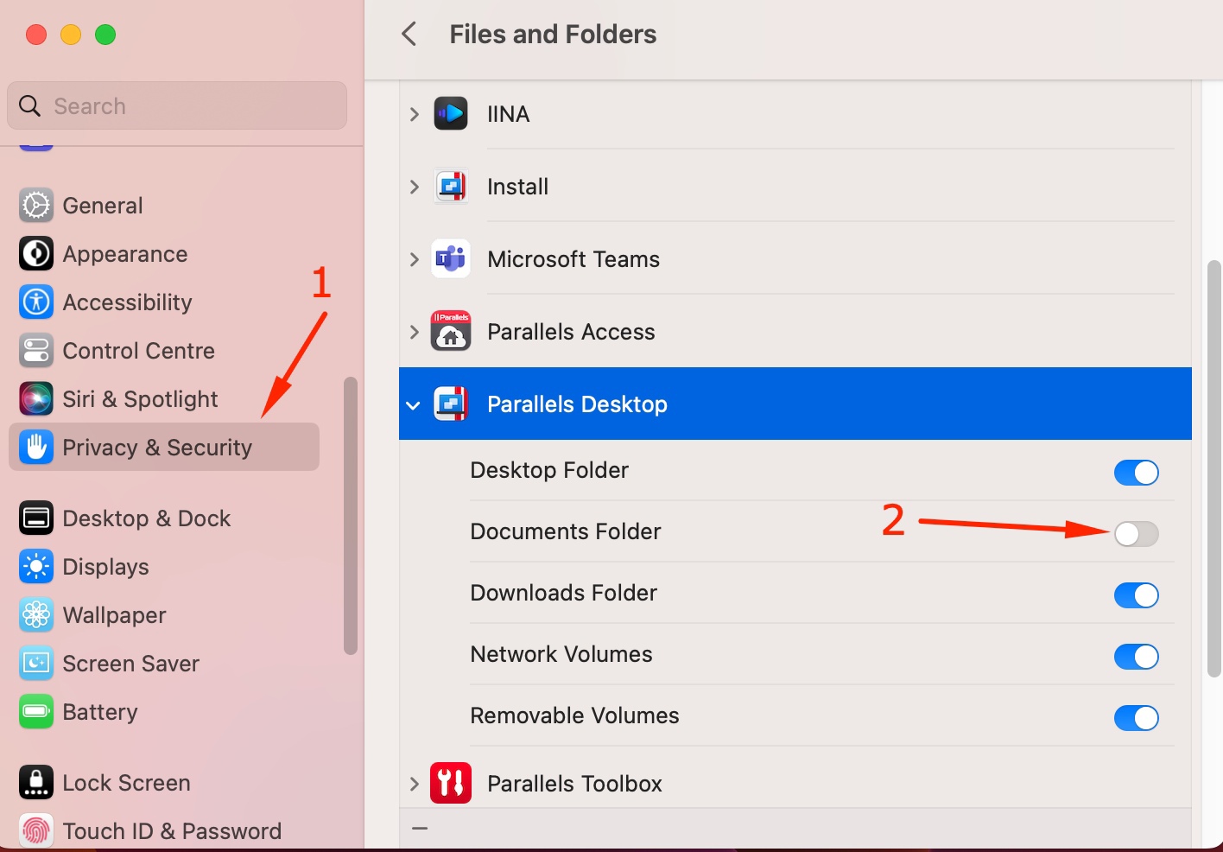Click the Wallpaper flower icon
1223x852 pixels.
tap(36, 615)
